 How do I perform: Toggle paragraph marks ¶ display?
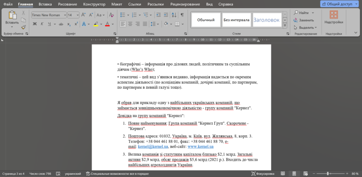point(182,15)
